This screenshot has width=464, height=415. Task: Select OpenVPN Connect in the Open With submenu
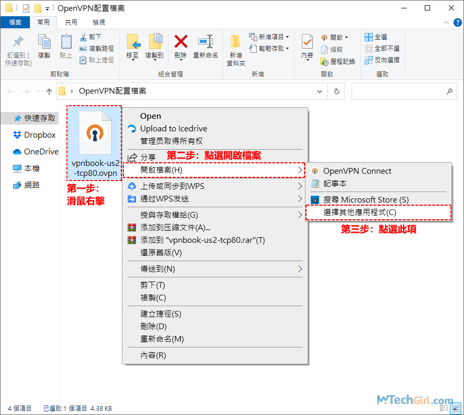[357, 171]
